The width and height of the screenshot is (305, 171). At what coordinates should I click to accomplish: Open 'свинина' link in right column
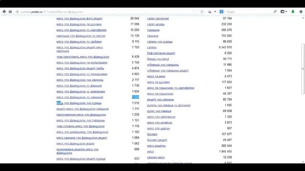pyautogui.click(x=152, y=36)
